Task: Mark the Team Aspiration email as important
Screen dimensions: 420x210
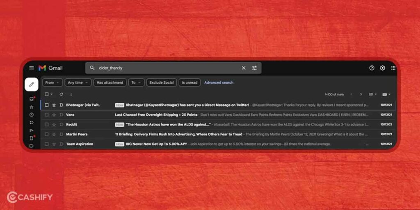Action: click(61, 144)
